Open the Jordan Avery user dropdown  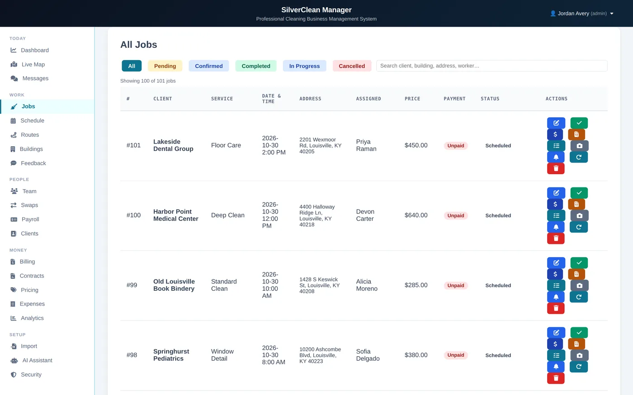[581, 14]
